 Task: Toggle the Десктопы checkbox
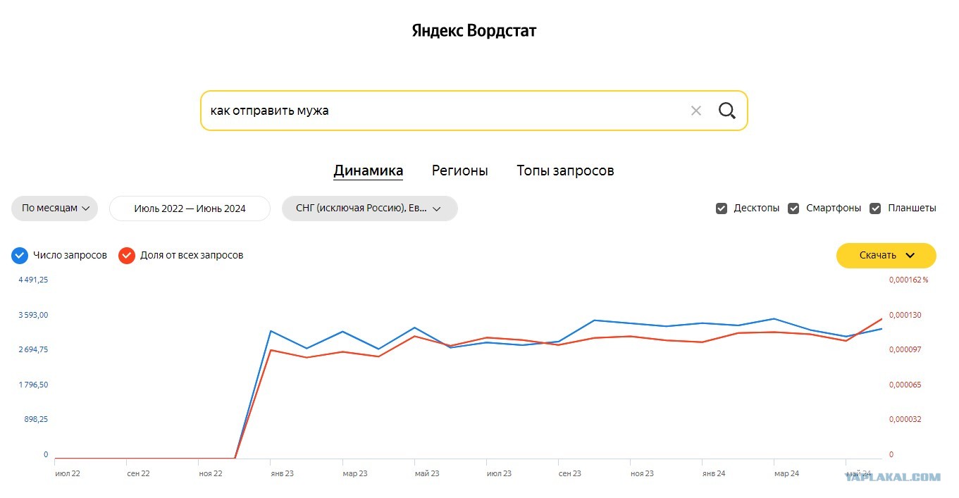[x=722, y=208]
